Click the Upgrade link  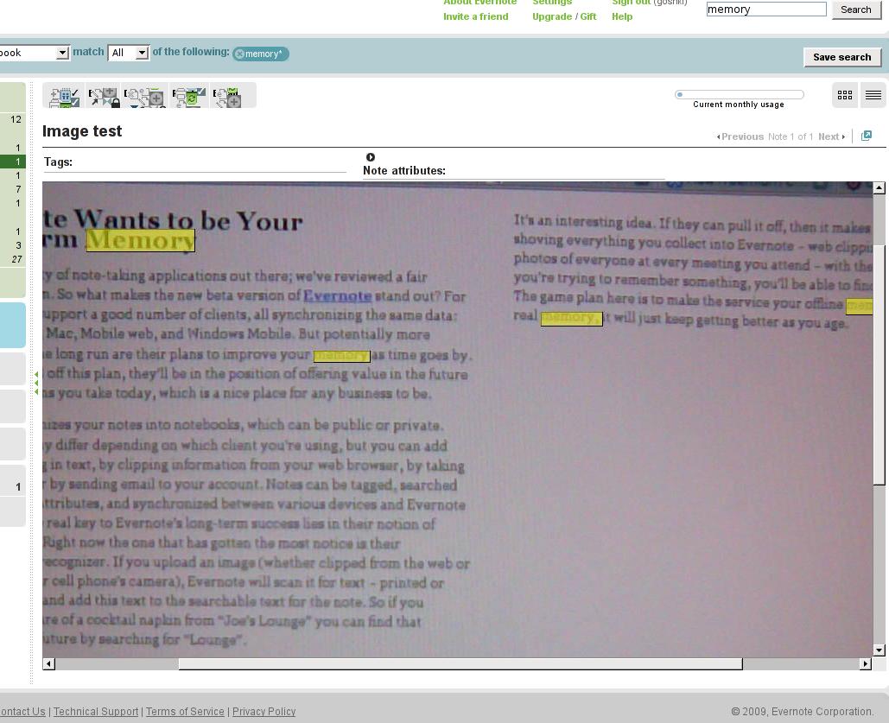coord(552,16)
